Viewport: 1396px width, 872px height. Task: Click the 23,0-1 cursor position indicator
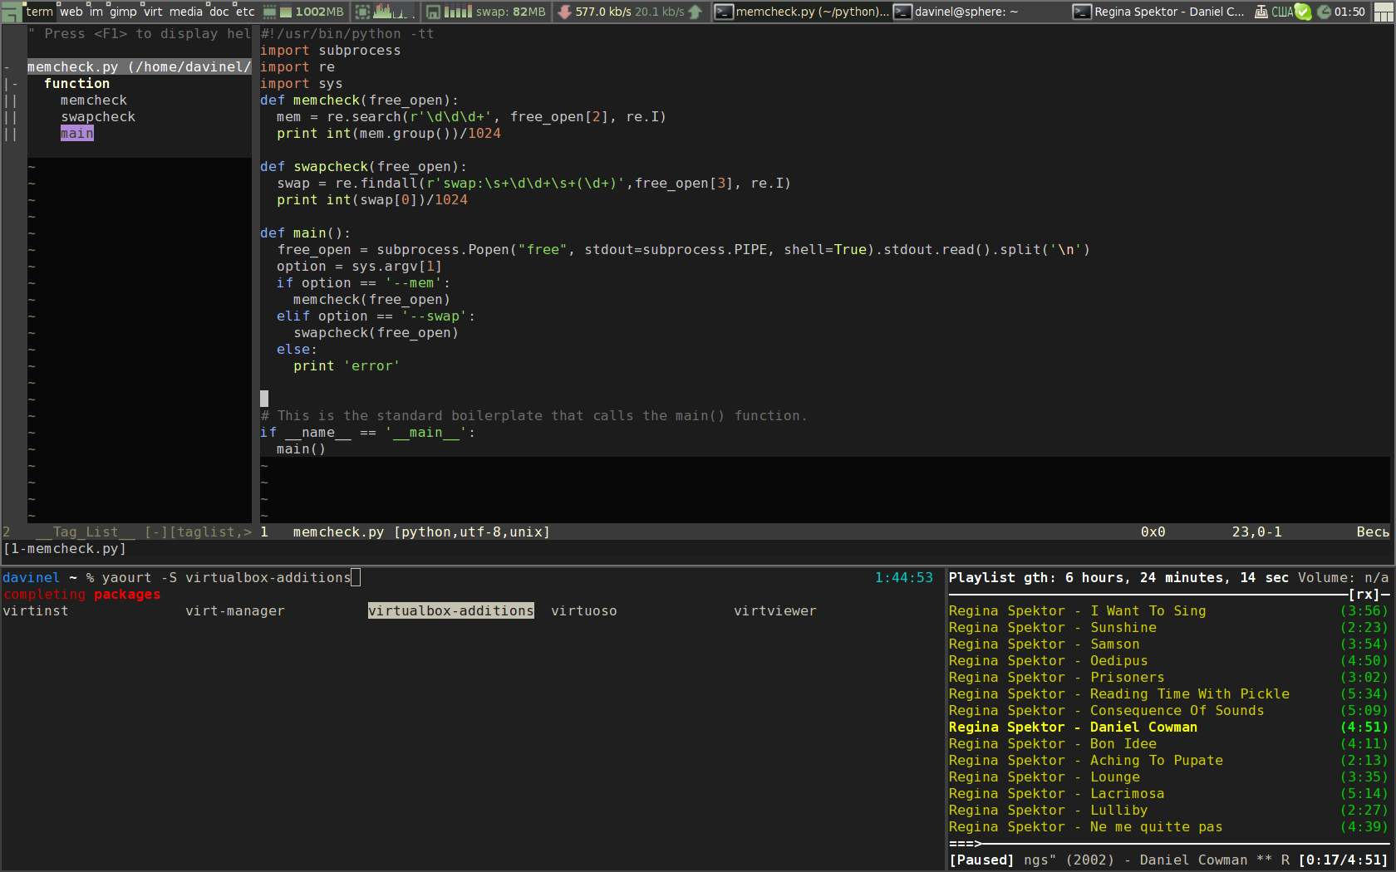coord(1256,532)
